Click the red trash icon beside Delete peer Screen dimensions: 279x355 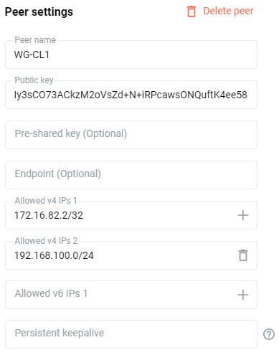click(191, 11)
